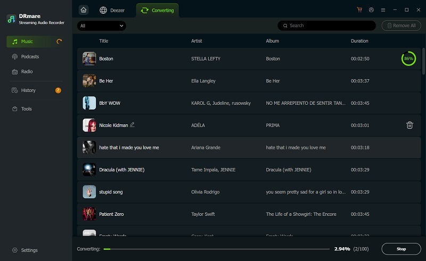Click the green Converting arrows icon
This screenshot has width=426, height=261.
[x=144, y=10]
